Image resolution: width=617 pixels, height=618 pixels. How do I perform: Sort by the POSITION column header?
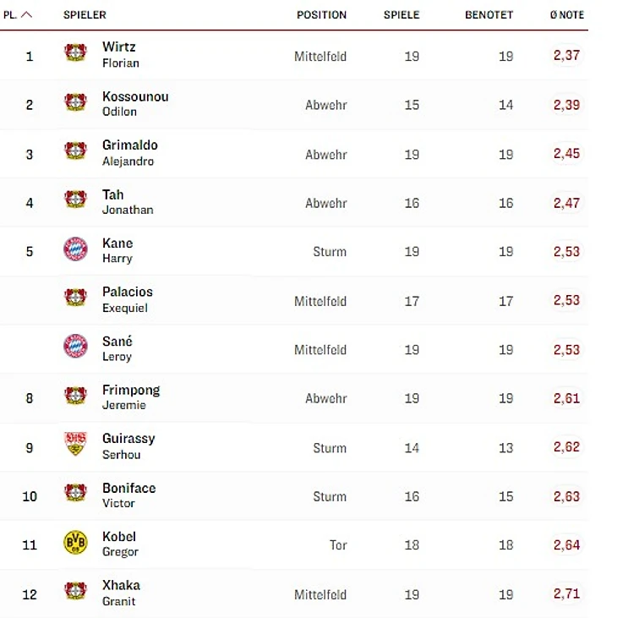[x=321, y=15]
